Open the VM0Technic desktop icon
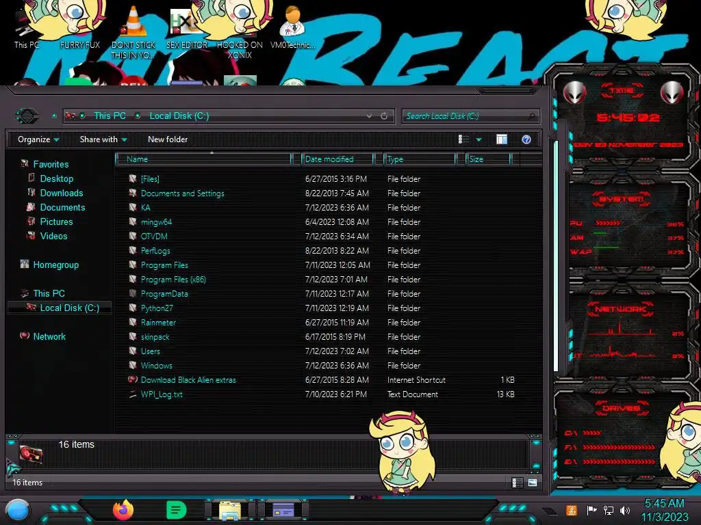Screen dimensions: 701x525 (x=292, y=27)
